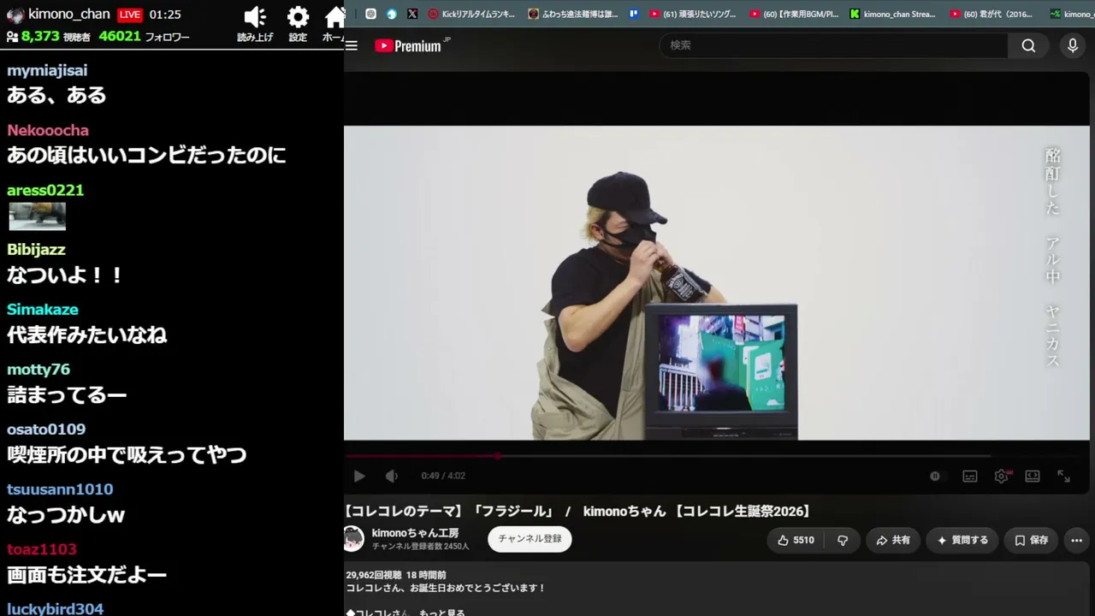1095x616 pixels.
Task: Start voice search with the microphone icon
Action: click(x=1073, y=46)
